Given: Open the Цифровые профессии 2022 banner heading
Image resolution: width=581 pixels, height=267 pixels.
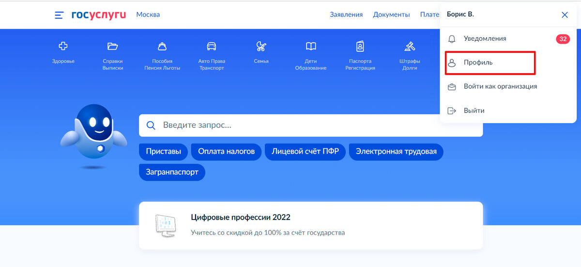Looking at the screenshot, I should click(241, 217).
